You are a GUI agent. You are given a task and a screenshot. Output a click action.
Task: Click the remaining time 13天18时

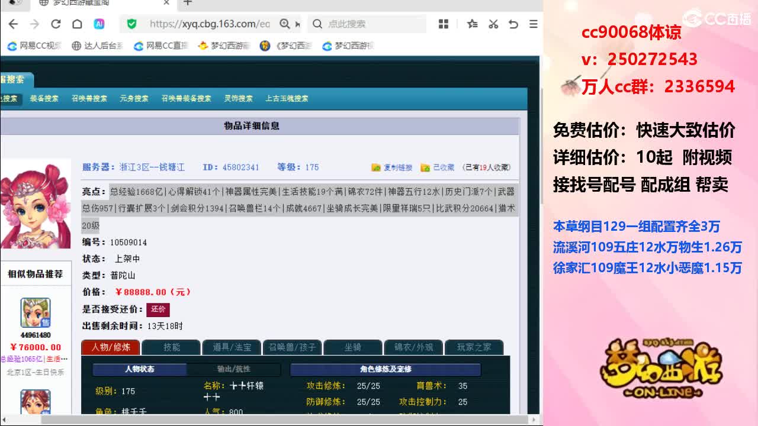(x=165, y=326)
